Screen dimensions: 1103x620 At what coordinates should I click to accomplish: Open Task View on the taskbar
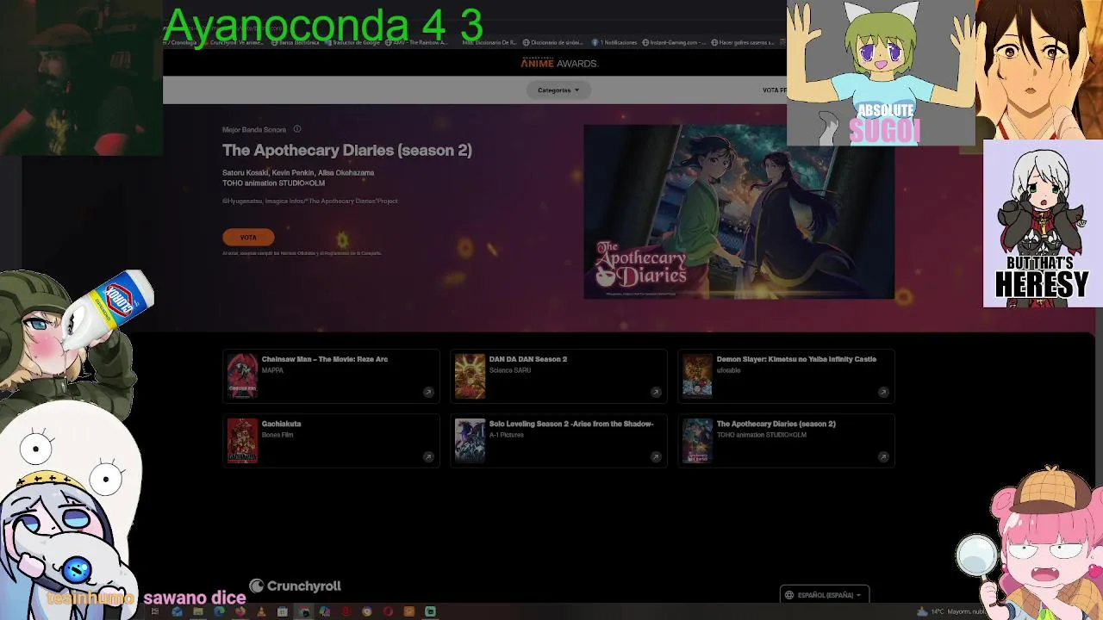click(x=154, y=611)
